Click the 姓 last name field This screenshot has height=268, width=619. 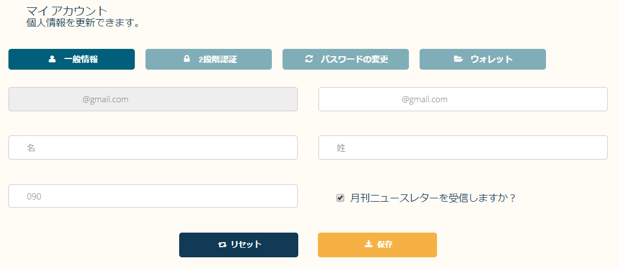pos(463,148)
